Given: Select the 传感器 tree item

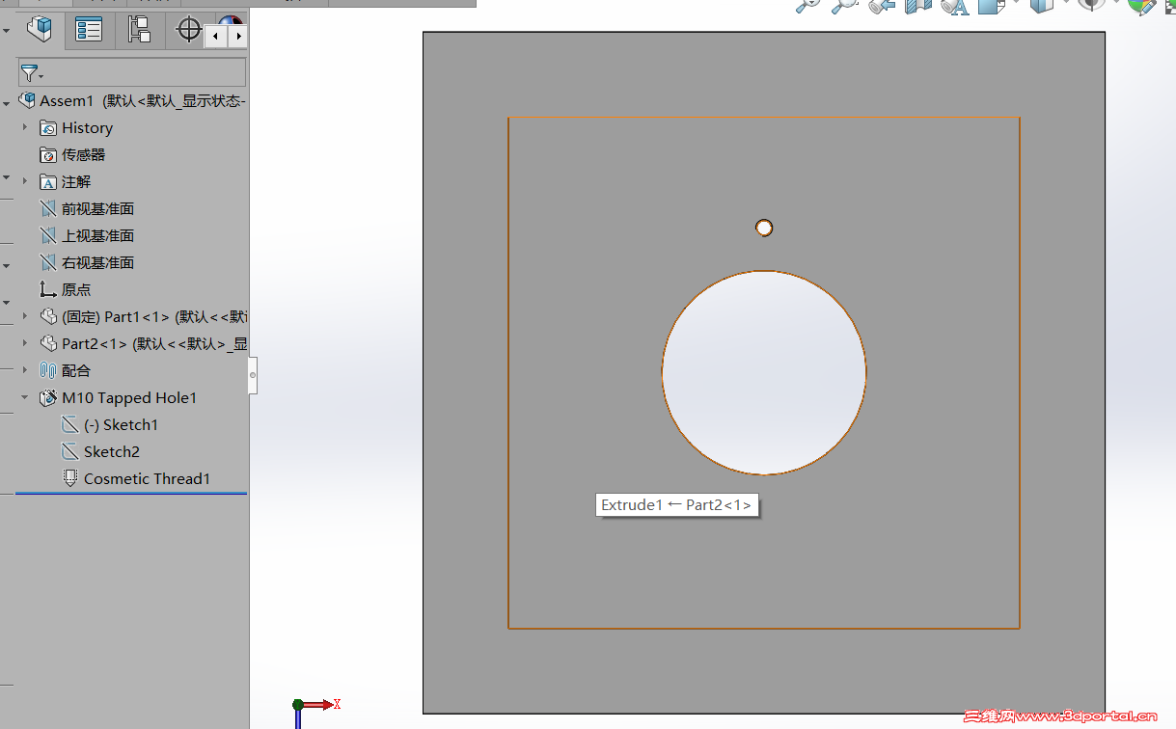Looking at the screenshot, I should pos(84,155).
